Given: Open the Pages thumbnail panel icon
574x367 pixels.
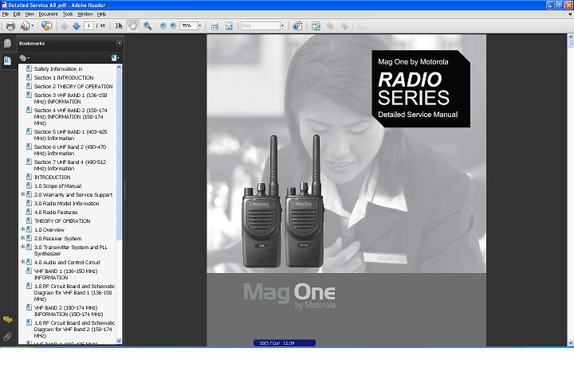Looking at the screenshot, I should [x=7, y=43].
